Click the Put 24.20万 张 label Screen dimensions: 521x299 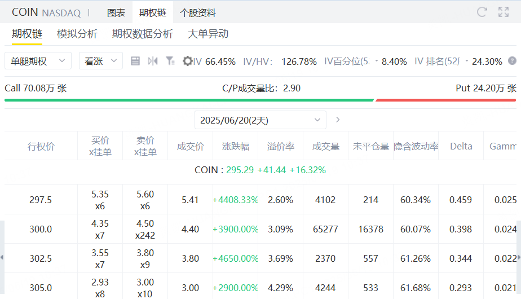(x=486, y=88)
